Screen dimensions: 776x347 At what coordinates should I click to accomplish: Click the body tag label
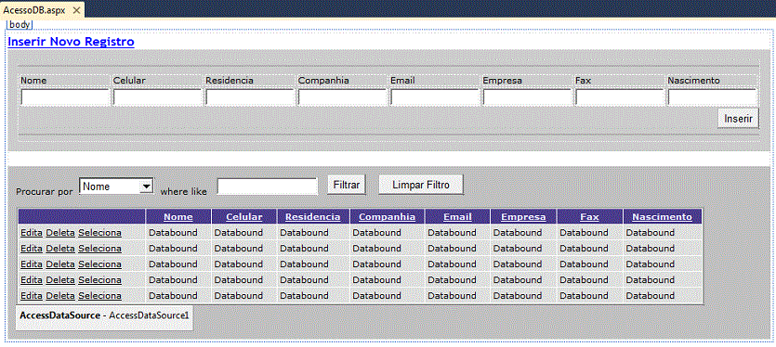pos(20,25)
